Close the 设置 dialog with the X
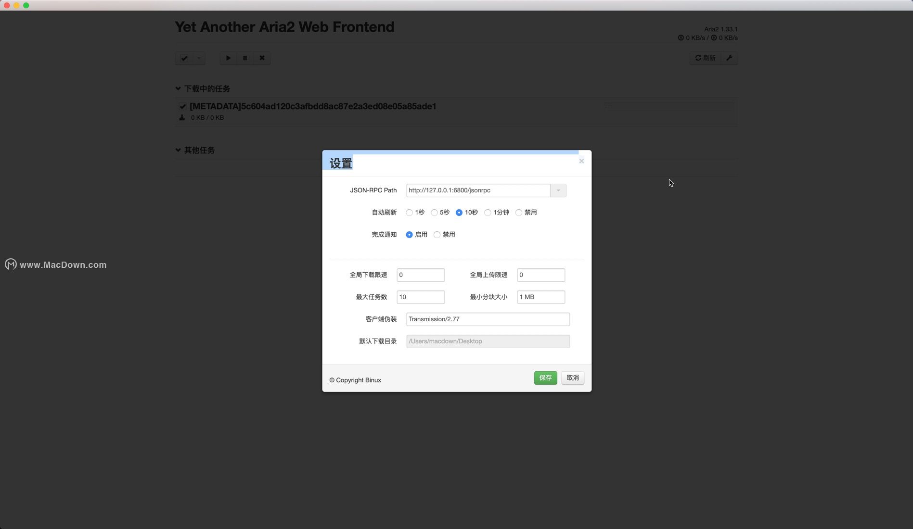The image size is (913, 529). coord(581,161)
